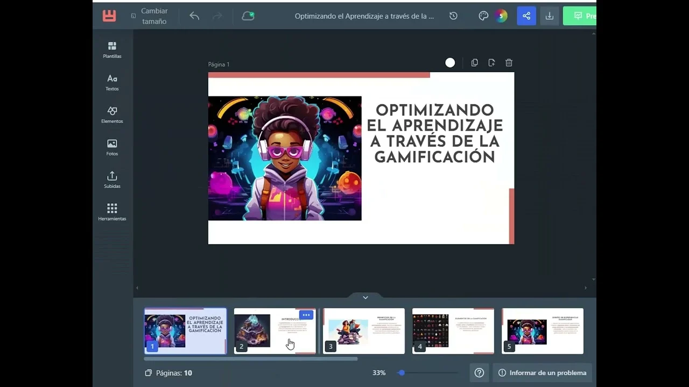This screenshot has width=689, height=387.
Task: Open the Subidas uploads panel
Action: pyautogui.click(x=112, y=180)
